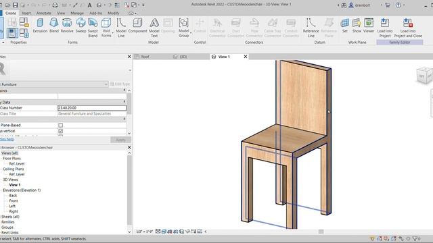433x243 pixels.
Task: Click the Apply button in Properties
Action: click(x=120, y=140)
